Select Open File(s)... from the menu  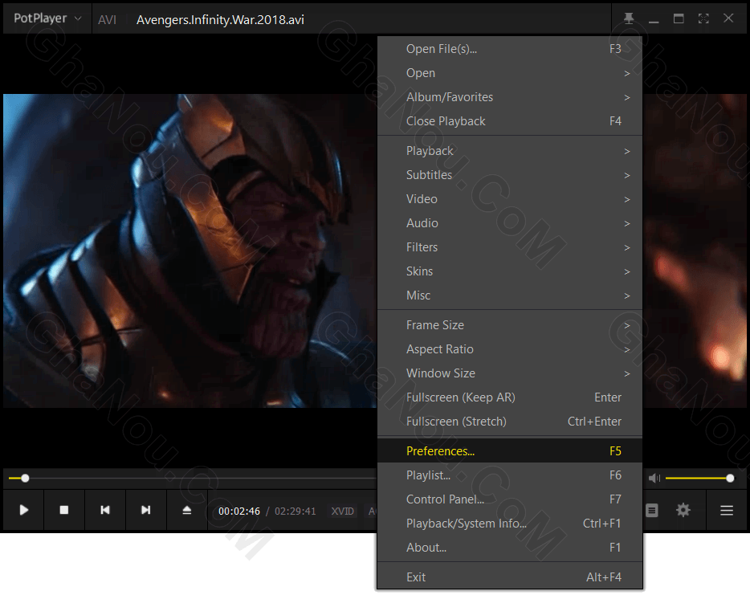point(510,49)
